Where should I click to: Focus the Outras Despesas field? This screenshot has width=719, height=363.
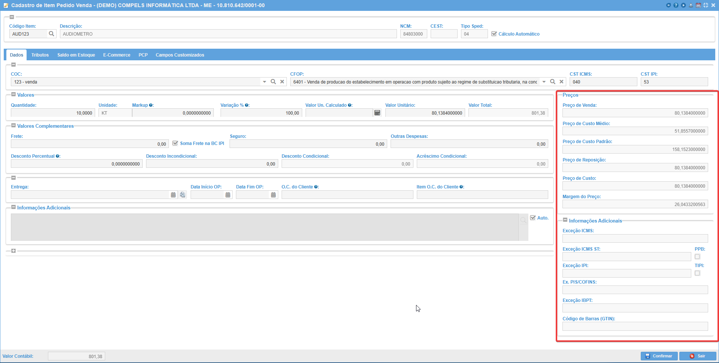(x=469, y=144)
